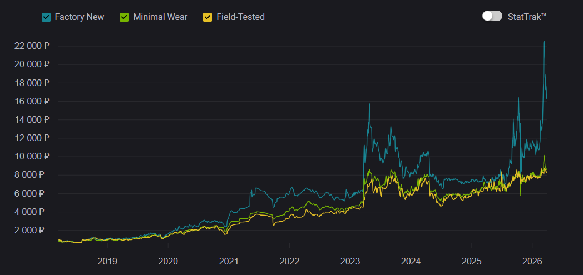The height and width of the screenshot is (275, 583).
Task: Select the 2026 year axis label
Action: click(x=532, y=261)
